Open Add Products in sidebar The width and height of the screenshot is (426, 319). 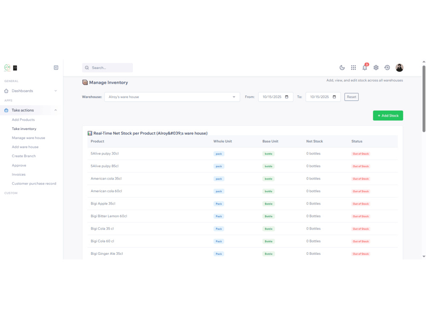click(x=23, y=120)
